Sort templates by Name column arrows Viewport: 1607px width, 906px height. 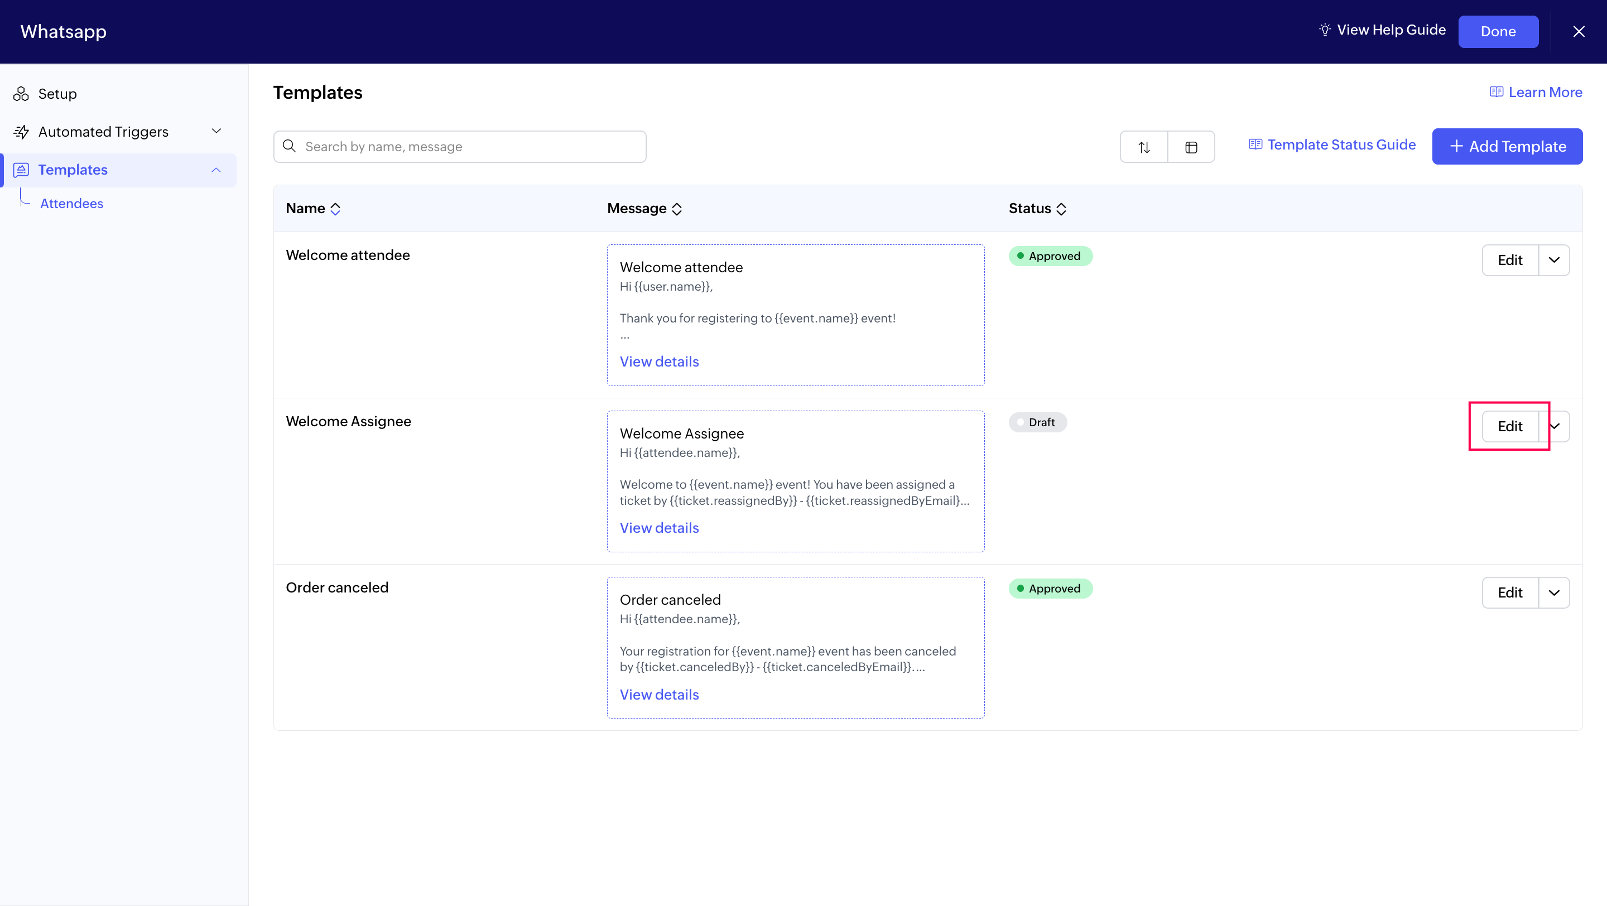click(335, 209)
